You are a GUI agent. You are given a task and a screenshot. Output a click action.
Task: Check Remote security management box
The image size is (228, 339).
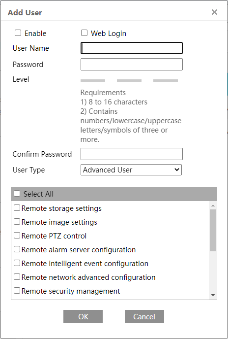click(x=17, y=291)
